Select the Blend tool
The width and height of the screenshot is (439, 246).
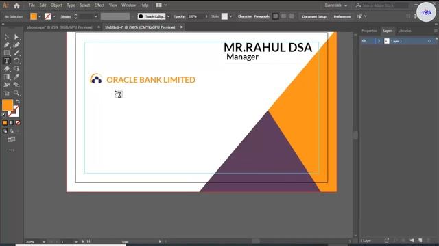click(x=16, y=85)
